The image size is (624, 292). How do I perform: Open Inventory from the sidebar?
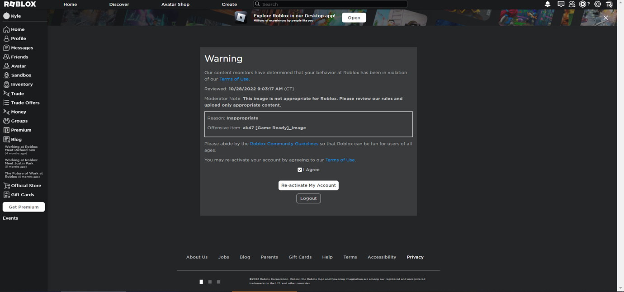pyautogui.click(x=6, y=84)
